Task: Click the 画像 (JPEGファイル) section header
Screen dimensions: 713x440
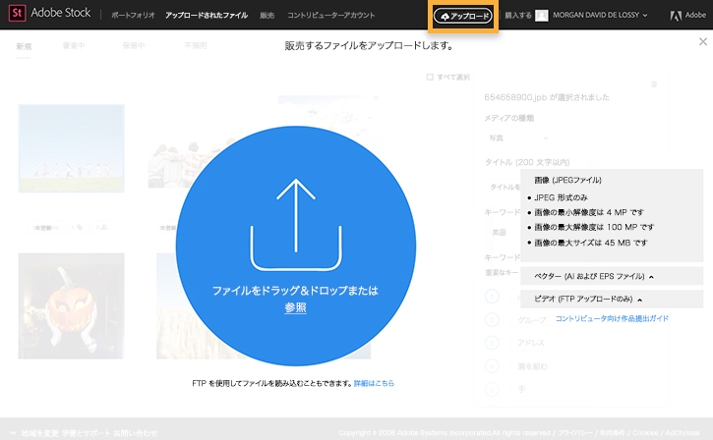Action: pos(567,181)
